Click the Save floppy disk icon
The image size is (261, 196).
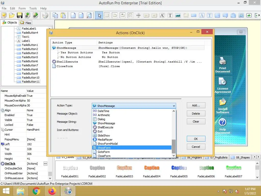point(20,15)
